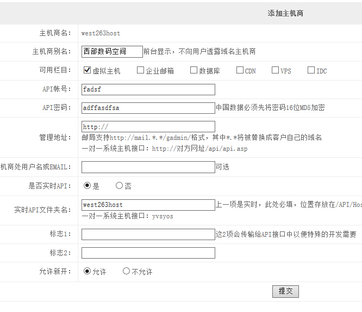Select 是 for 是否实时API
This screenshot has width=362, height=312.
pos(87,186)
